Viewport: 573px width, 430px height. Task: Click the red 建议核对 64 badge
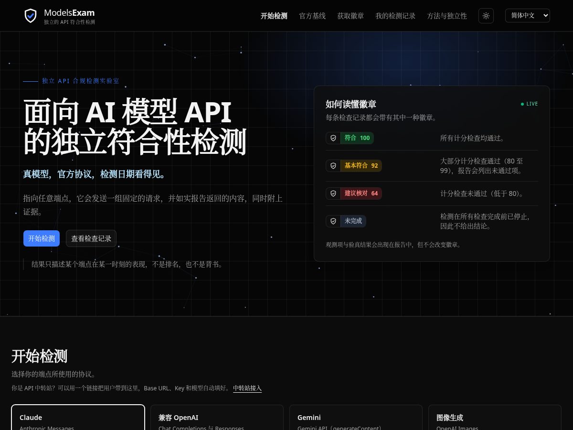coord(361,193)
